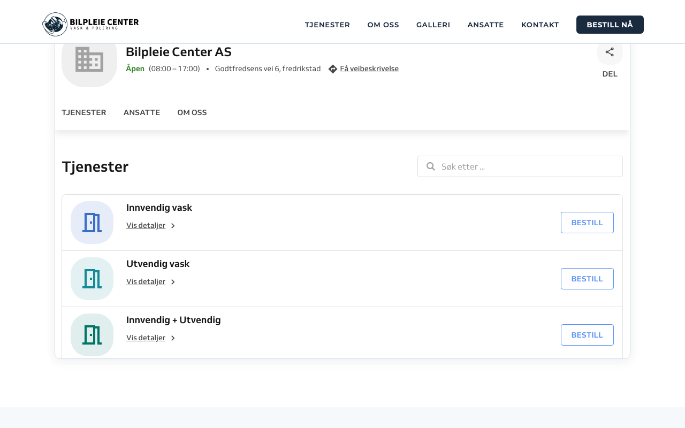
Task: Open the Få veibeskrivelse link
Action: point(369,68)
